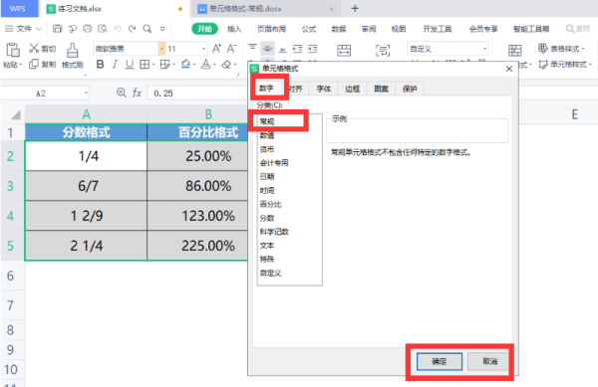The width and height of the screenshot is (598, 387).
Task: Open font color dropdown arrow
Action: coord(214,65)
